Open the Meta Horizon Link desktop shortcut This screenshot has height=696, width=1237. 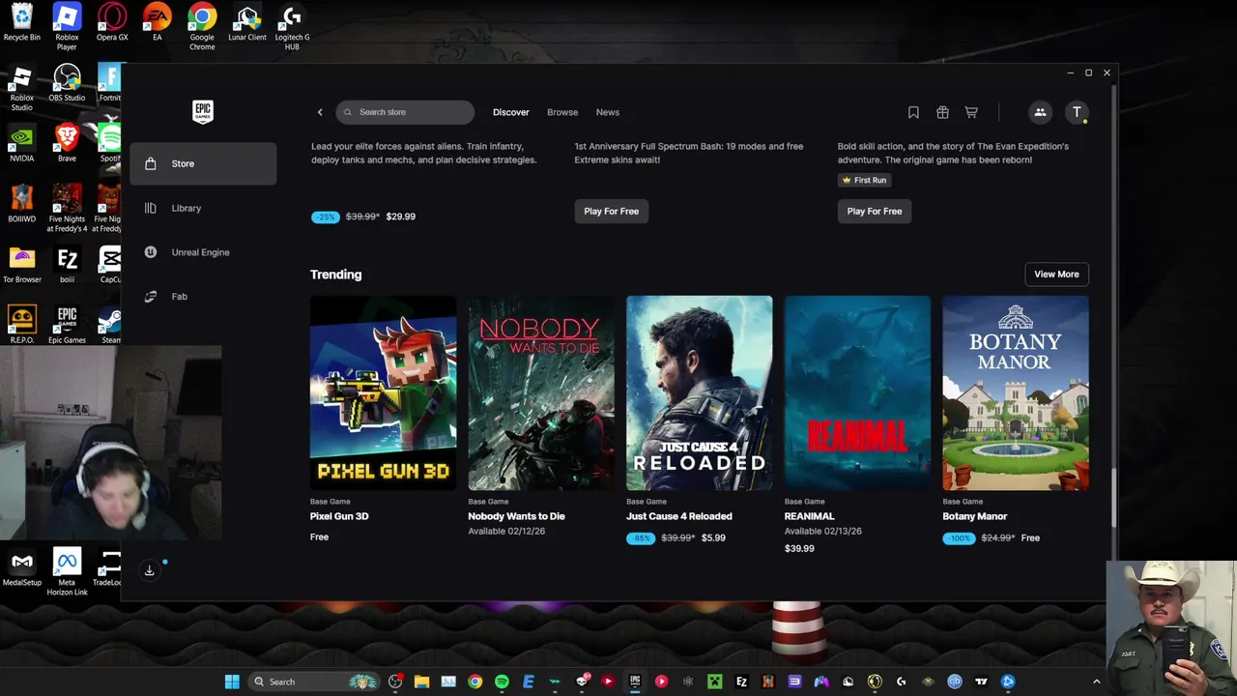pyautogui.click(x=67, y=572)
